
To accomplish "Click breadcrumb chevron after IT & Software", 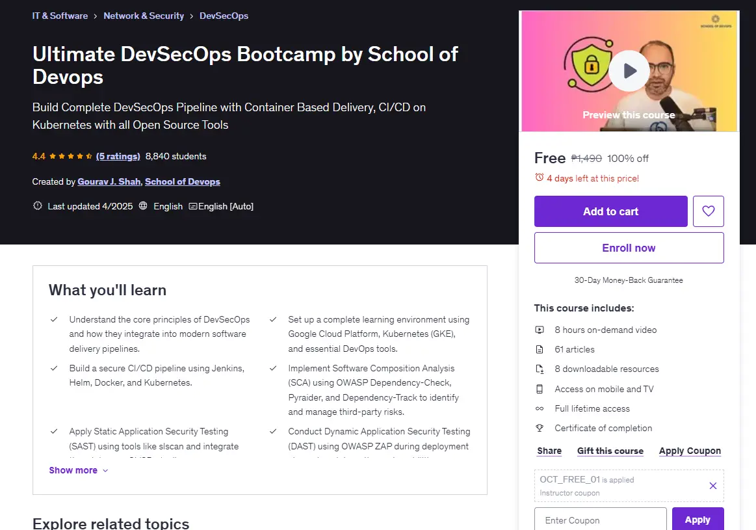I will pos(96,16).
